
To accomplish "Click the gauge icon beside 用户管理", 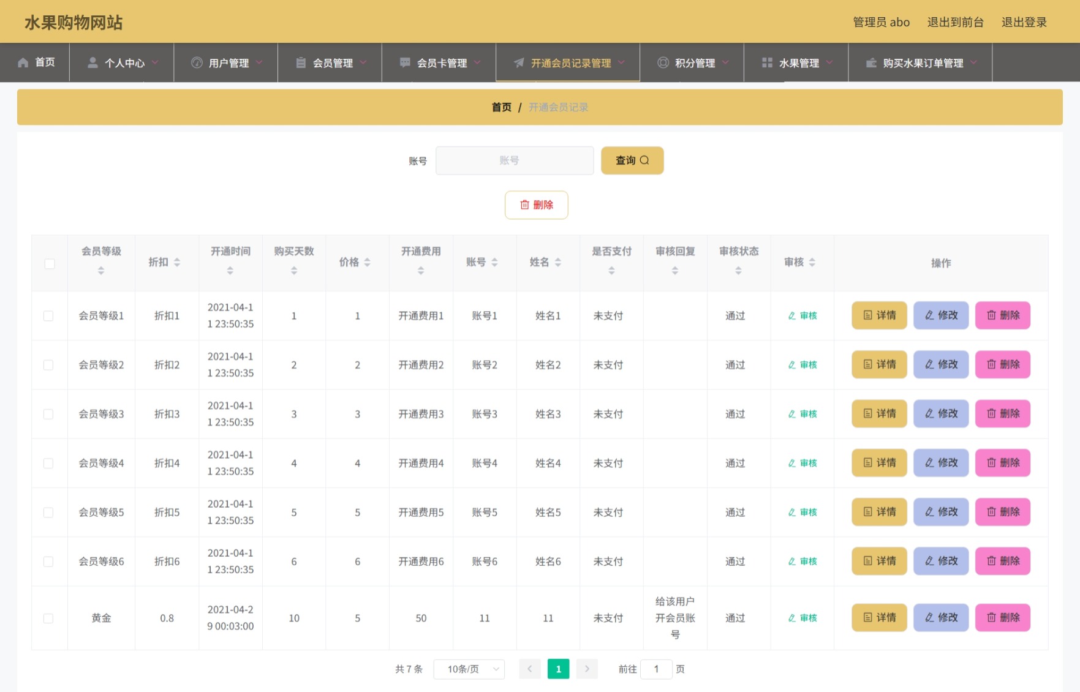I will click(x=197, y=62).
